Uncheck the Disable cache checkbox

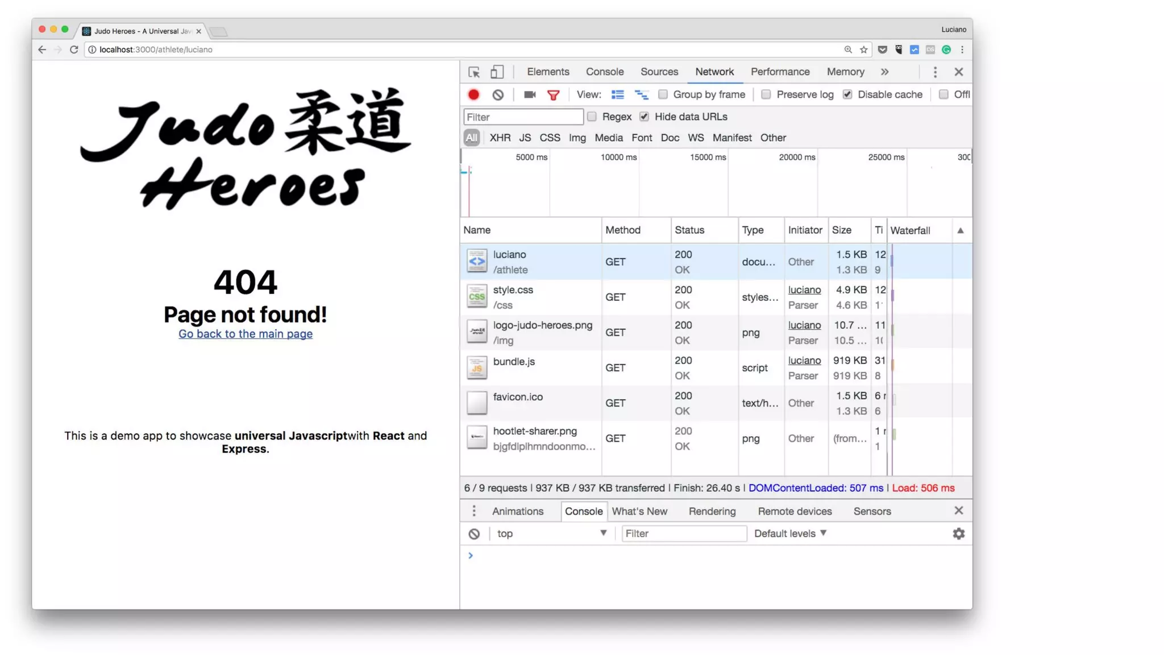tap(847, 94)
